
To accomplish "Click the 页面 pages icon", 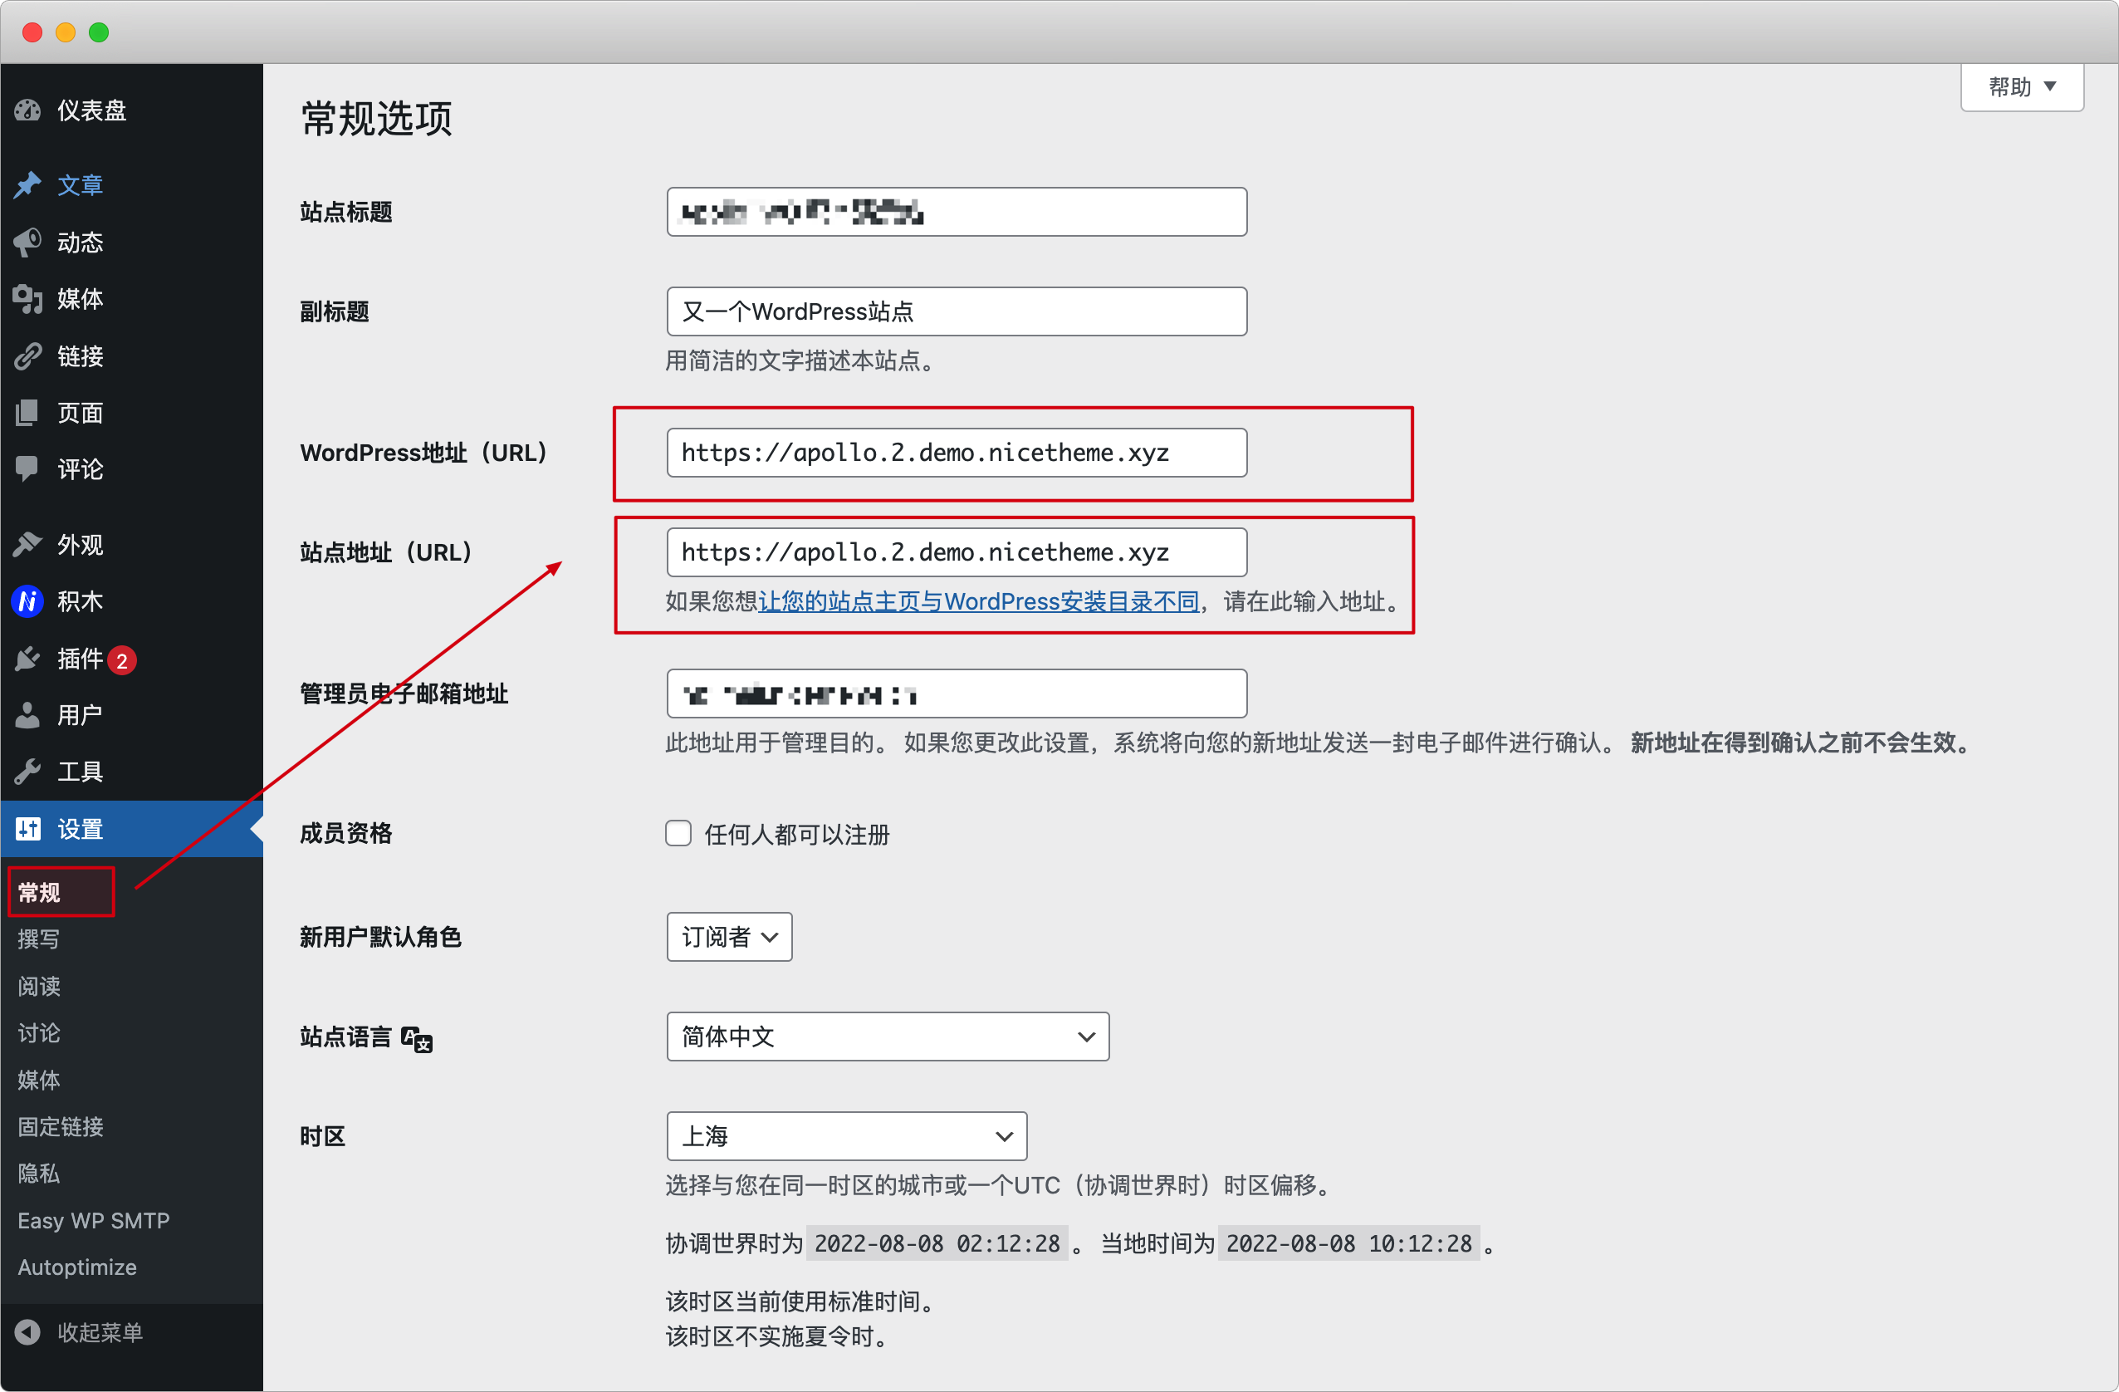I will click(27, 414).
